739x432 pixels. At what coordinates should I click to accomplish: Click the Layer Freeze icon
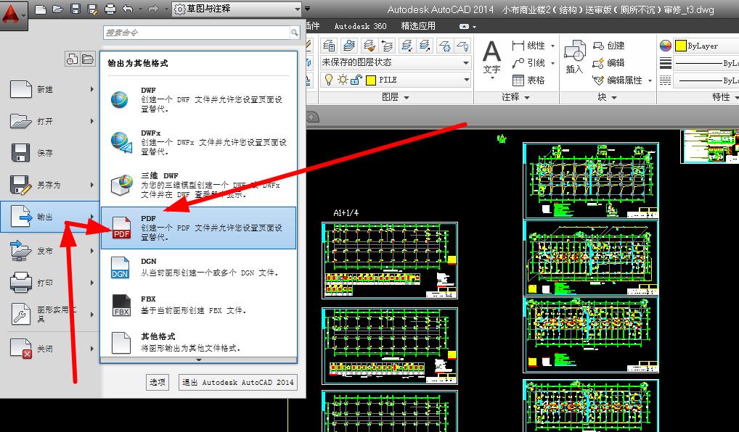pos(444,45)
